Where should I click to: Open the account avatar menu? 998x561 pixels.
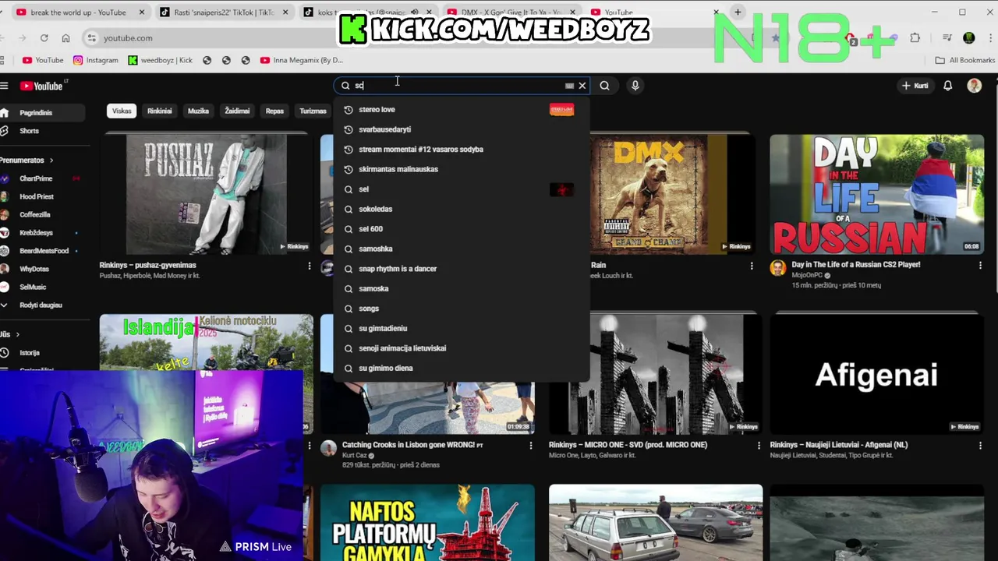pos(974,86)
